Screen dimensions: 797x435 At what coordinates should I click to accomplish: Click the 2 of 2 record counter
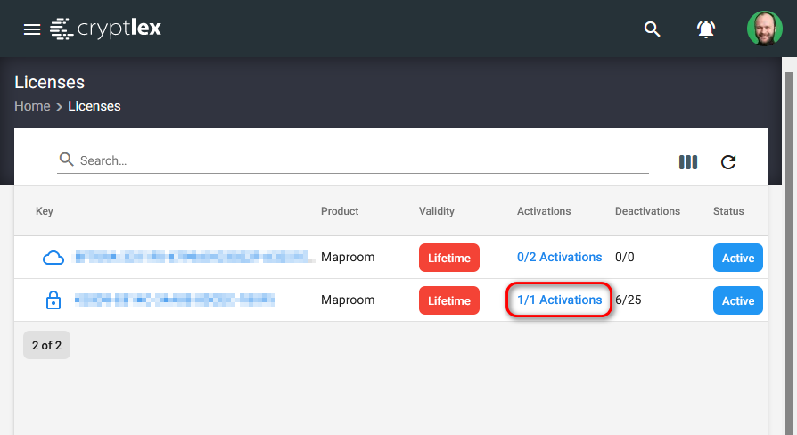46,345
